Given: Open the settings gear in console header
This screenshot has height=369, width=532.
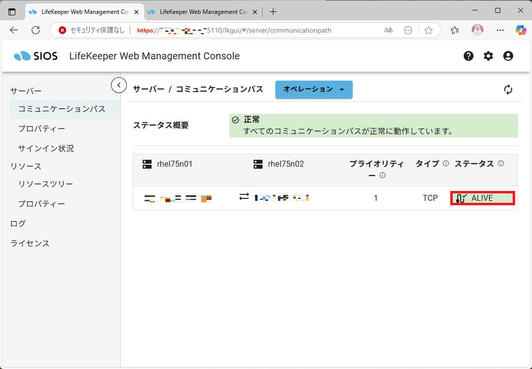Looking at the screenshot, I should [x=488, y=56].
